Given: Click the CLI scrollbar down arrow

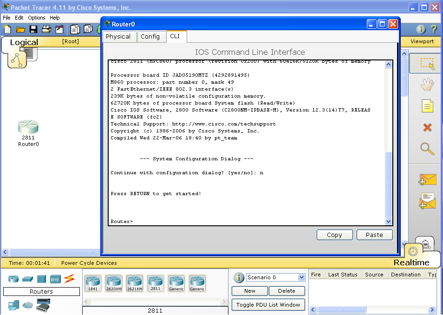Looking at the screenshot, I should click(x=389, y=222).
